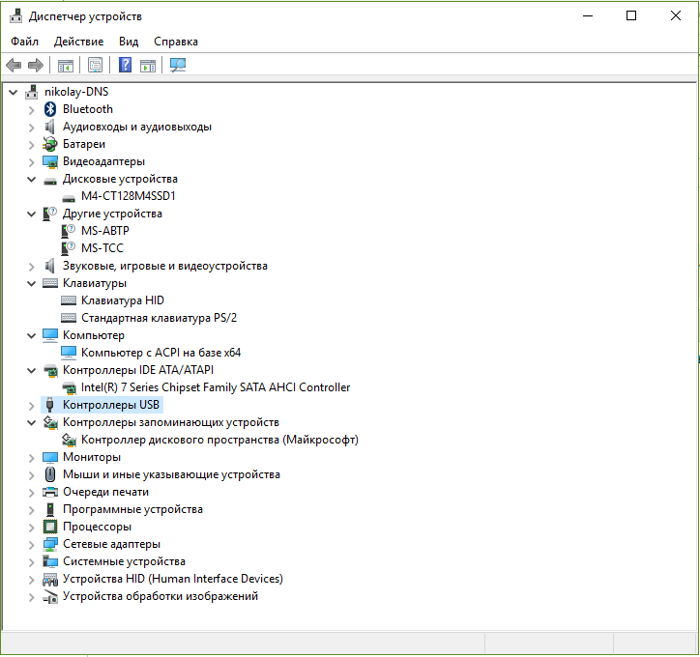Screen dimensions: 700x657
Task: Collapse the Компьютер category
Action: point(31,336)
